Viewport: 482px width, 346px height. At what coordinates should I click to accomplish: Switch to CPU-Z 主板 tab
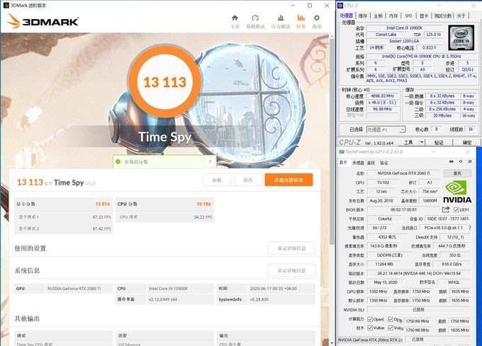[379, 16]
